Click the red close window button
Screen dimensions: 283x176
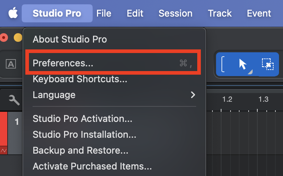(x=4, y=37)
